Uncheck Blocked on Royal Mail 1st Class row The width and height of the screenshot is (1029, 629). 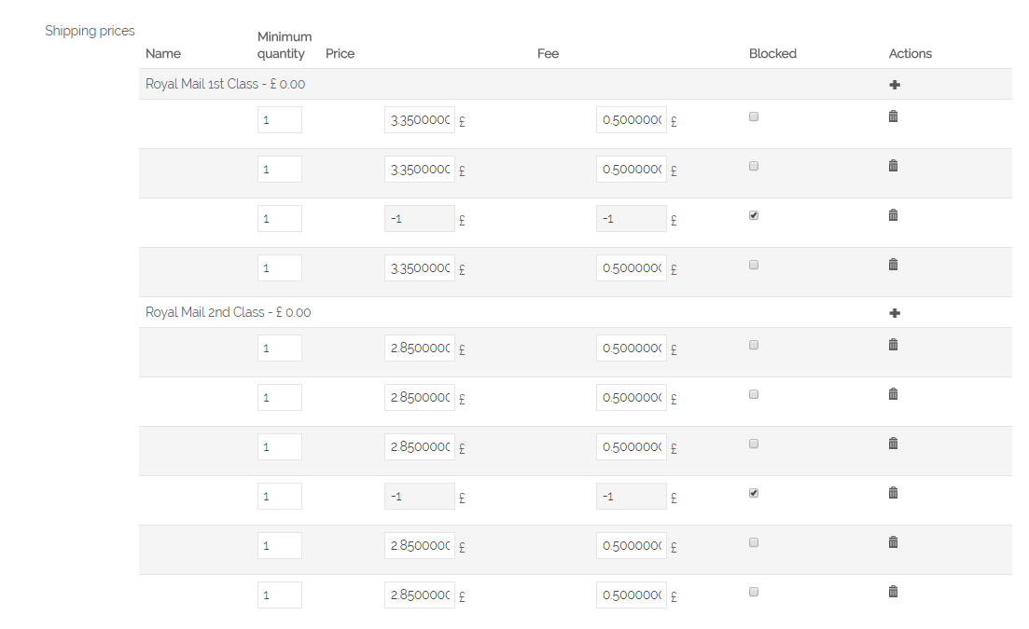pyautogui.click(x=754, y=215)
